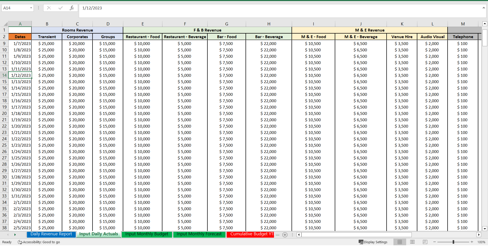Switch to Page Break Preview icon
Viewport: 488px width, 246px height.
click(x=425, y=242)
